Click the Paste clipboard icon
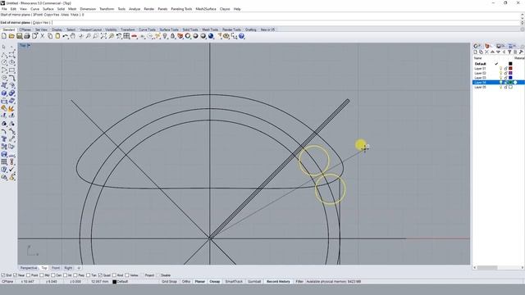The width and height of the screenshot is (525, 295). (57, 36)
